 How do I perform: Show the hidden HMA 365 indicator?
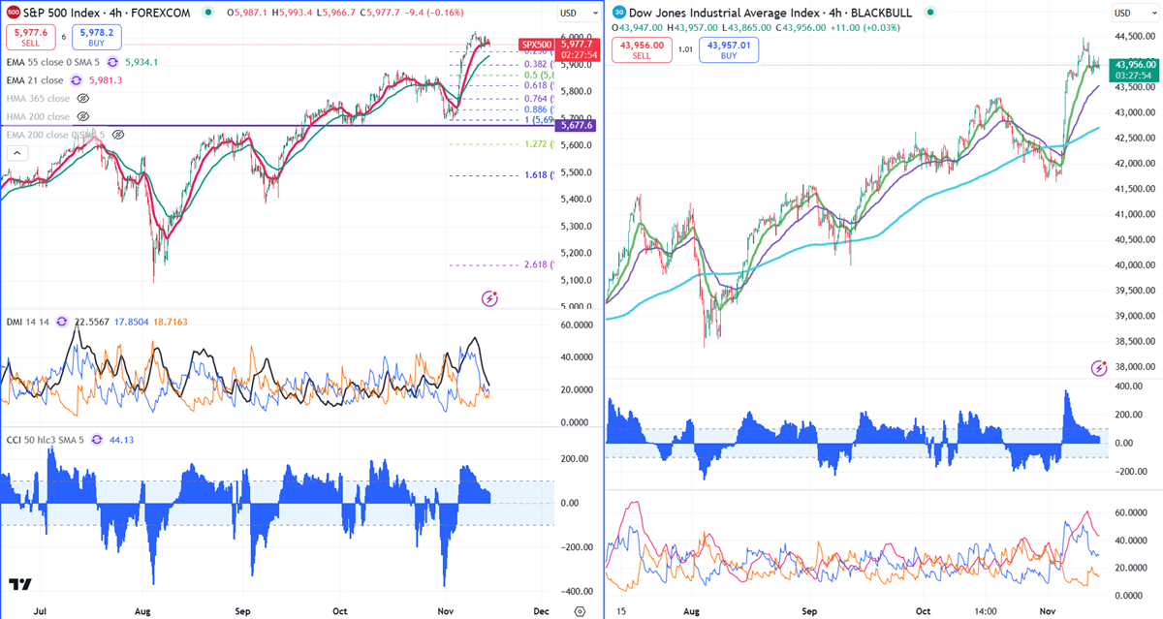click(x=82, y=99)
